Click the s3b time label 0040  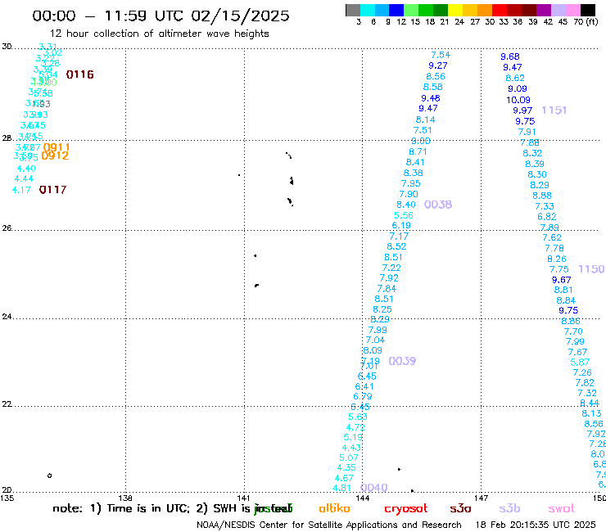point(374,488)
